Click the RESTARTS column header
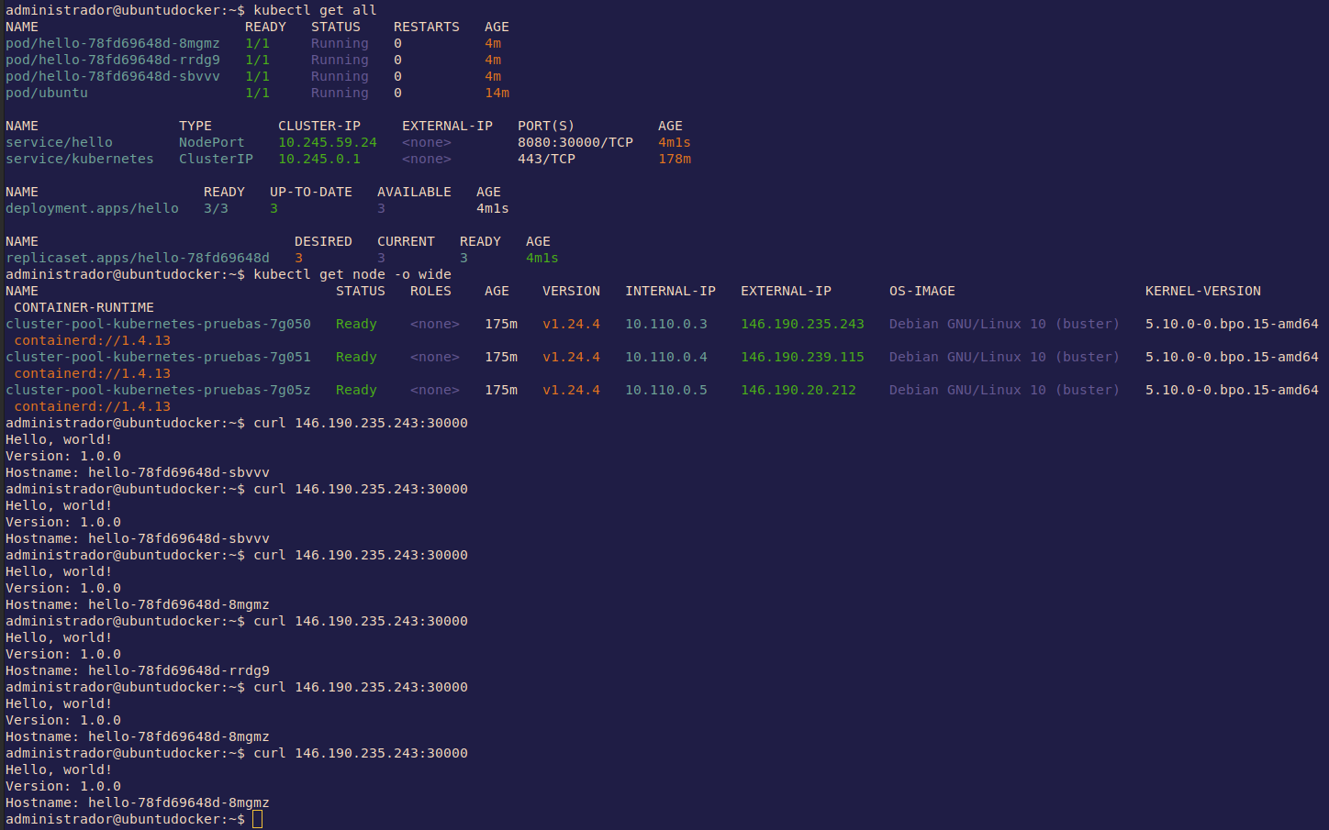The width and height of the screenshot is (1329, 830). (x=426, y=27)
